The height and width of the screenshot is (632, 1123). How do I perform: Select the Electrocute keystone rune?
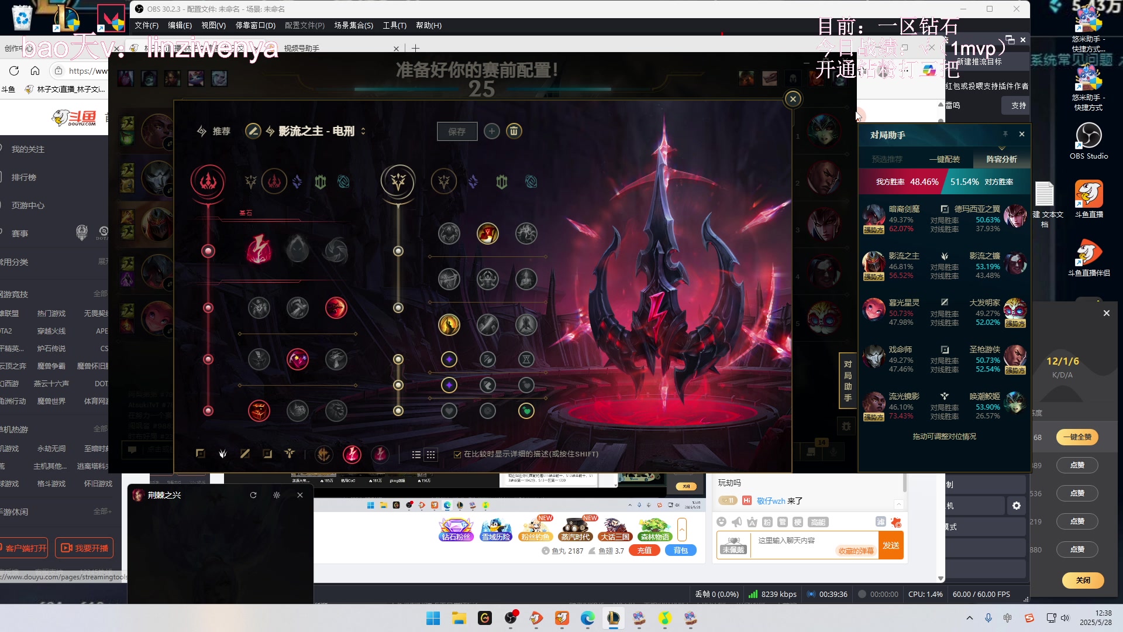pos(259,250)
